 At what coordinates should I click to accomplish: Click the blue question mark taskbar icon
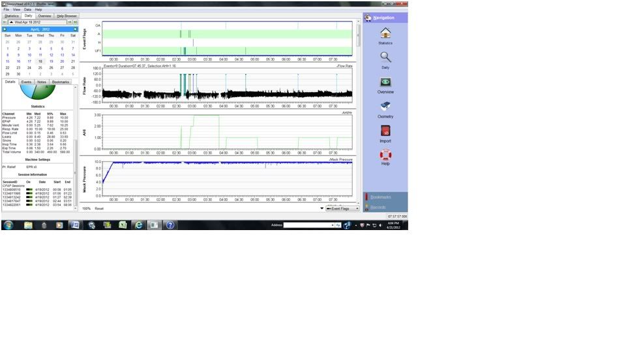point(170,225)
